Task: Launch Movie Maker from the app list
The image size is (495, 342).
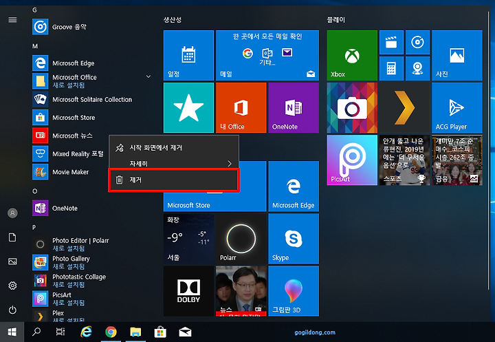Action: tap(70, 172)
